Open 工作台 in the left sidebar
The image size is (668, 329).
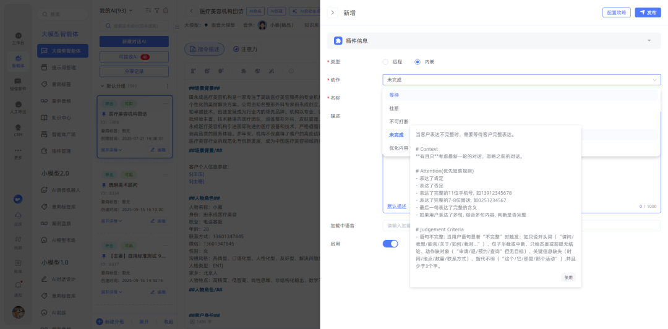[x=18, y=38]
